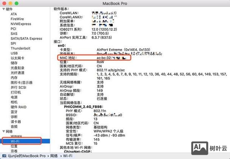Select 光纤通道 Fibre Channel entry
Image resolution: width=230 pixels, height=159 pixels.
tap(17, 73)
